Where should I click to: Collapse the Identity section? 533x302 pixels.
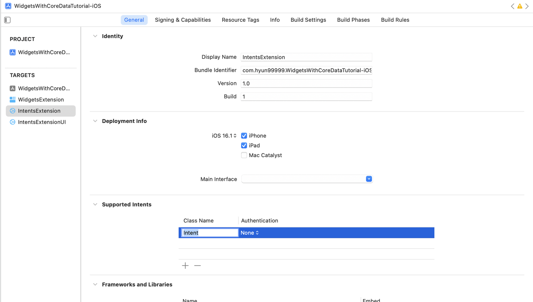click(95, 36)
